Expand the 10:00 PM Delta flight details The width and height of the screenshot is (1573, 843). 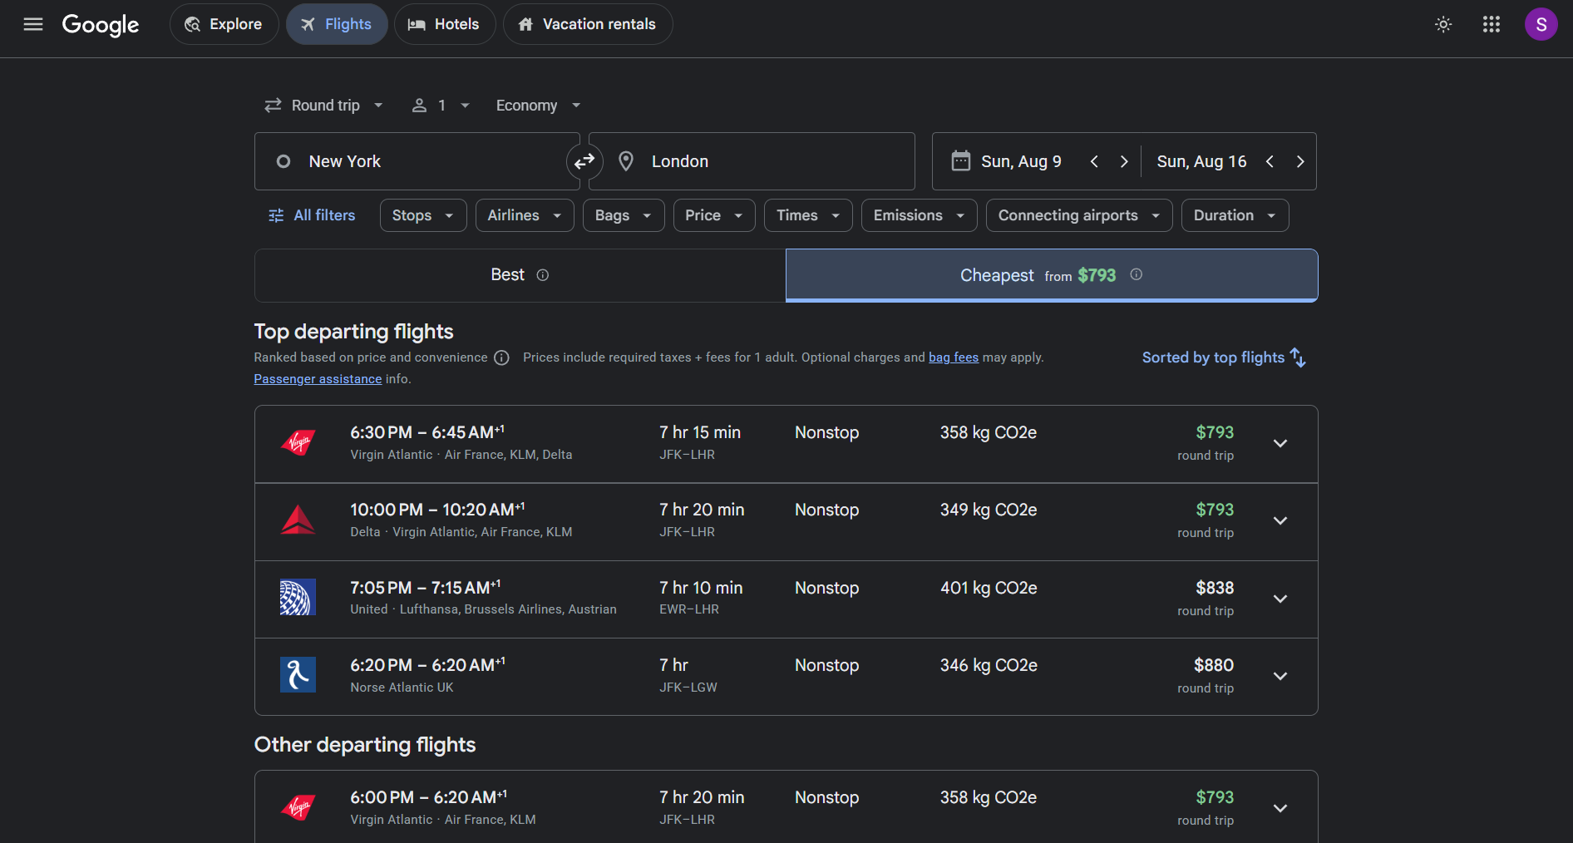pyautogui.click(x=1280, y=520)
